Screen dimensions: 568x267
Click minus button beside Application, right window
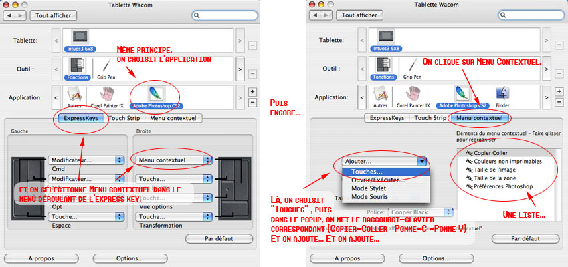coord(559,103)
